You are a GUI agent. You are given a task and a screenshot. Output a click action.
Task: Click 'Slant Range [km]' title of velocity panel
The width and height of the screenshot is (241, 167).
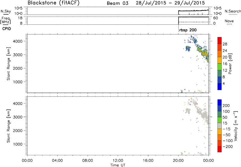(8, 126)
